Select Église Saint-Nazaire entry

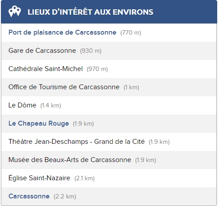pos(39,178)
